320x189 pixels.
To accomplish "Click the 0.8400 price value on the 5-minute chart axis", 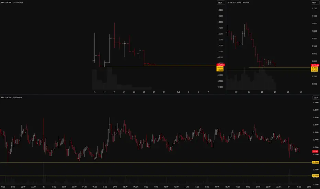I will [x=316, y=102].
